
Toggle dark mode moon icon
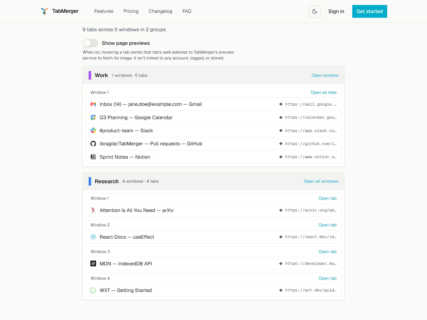[x=314, y=11]
